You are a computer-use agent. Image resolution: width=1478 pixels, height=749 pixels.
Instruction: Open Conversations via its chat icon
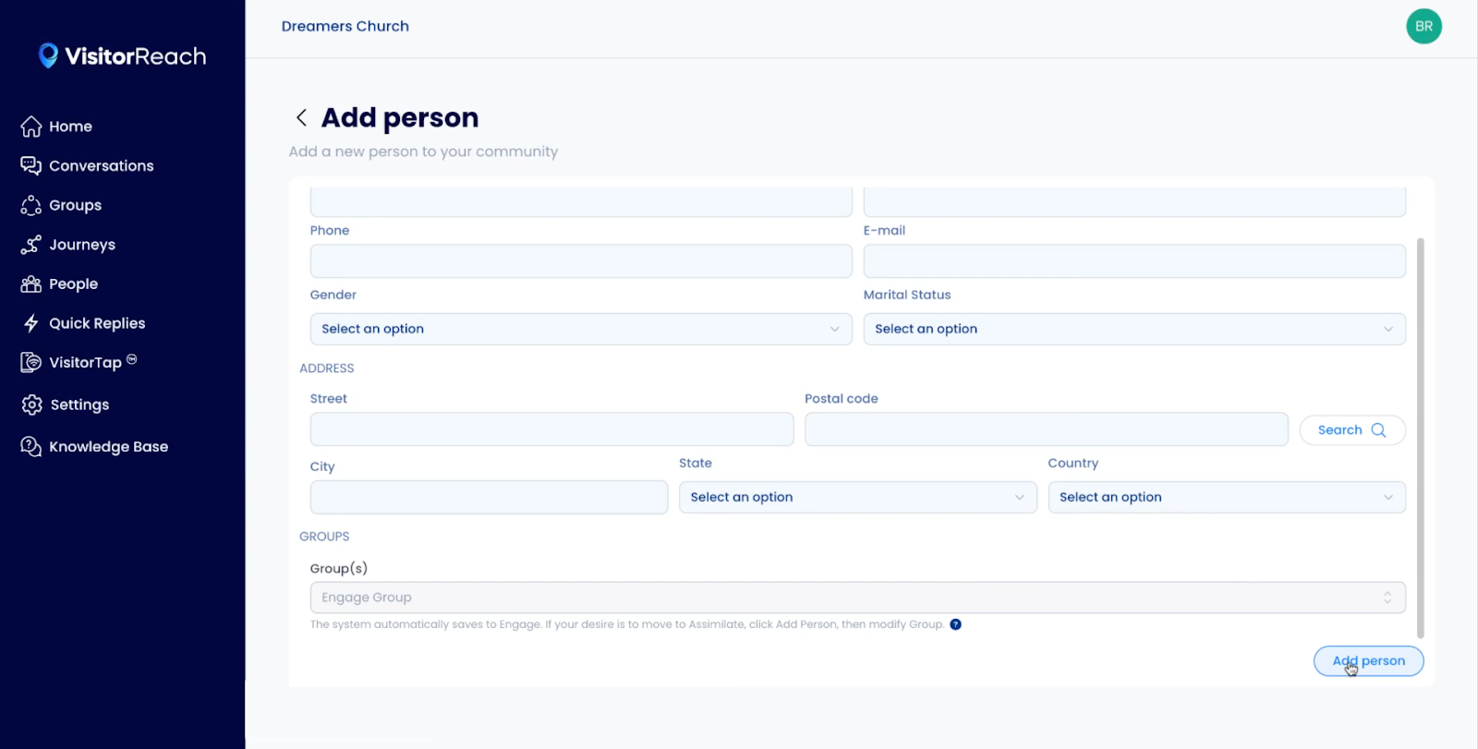[31, 165]
